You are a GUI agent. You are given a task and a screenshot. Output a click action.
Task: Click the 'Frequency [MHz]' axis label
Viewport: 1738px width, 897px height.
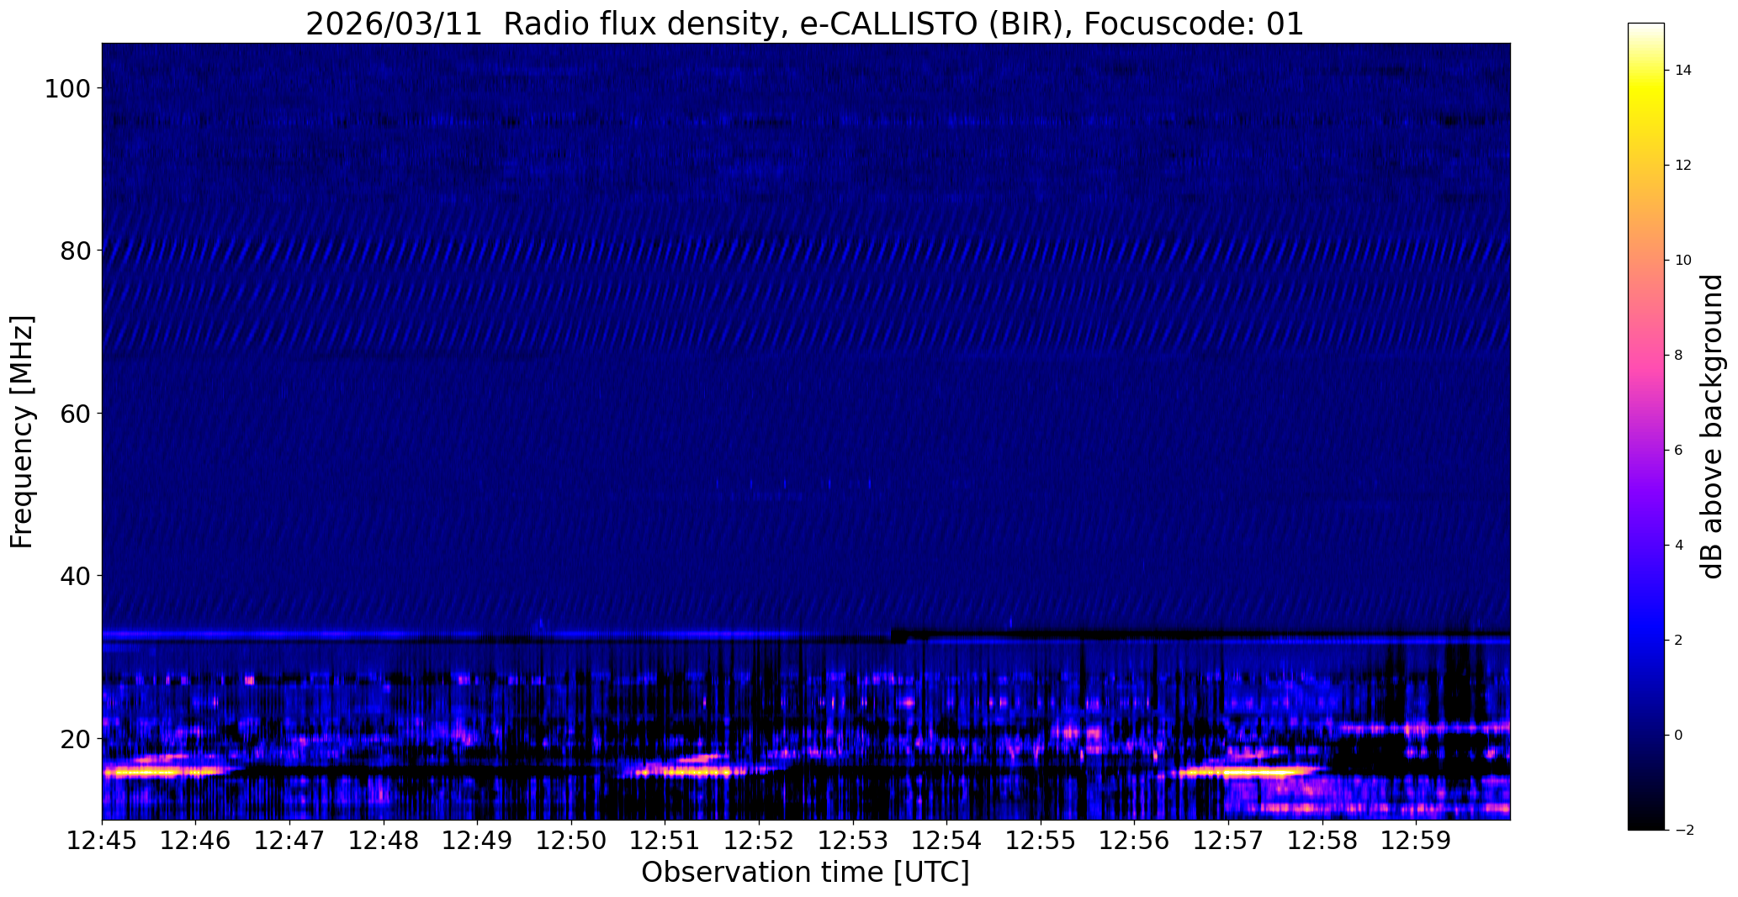[x=22, y=431]
